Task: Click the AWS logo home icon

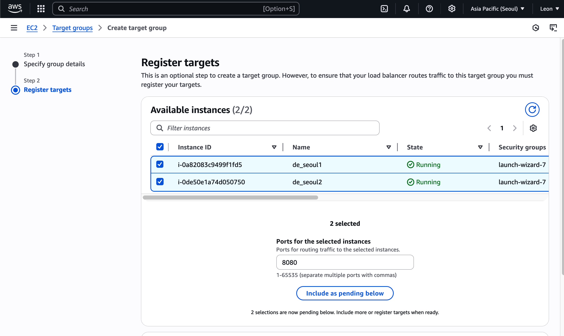Action: (x=15, y=9)
